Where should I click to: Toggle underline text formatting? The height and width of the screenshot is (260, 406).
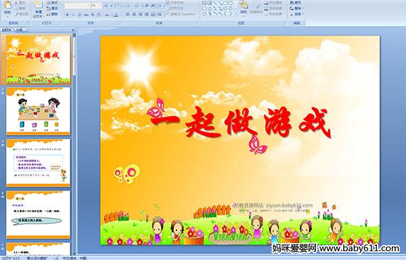(79, 15)
